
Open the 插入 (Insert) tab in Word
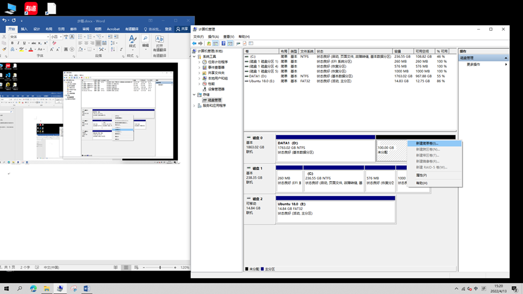coord(24,29)
